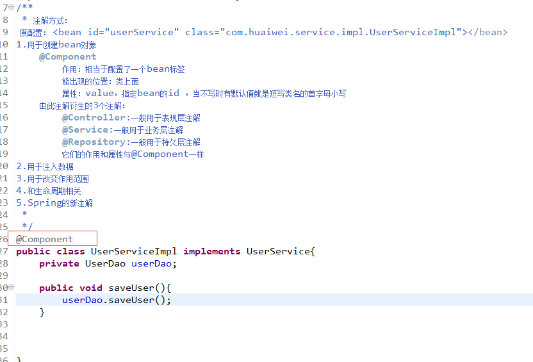
Task: Click the bean XML config text on line 9
Action: click(280, 32)
